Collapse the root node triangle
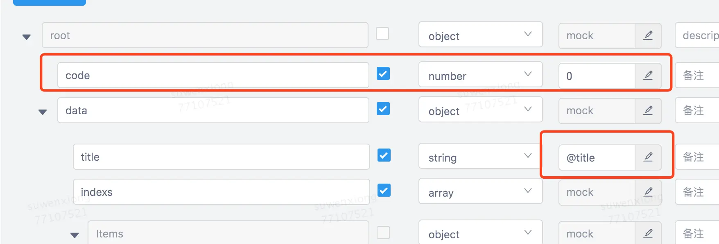 click(x=27, y=37)
